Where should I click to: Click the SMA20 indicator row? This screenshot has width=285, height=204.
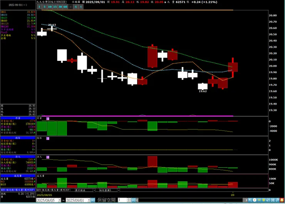click(18, 18)
